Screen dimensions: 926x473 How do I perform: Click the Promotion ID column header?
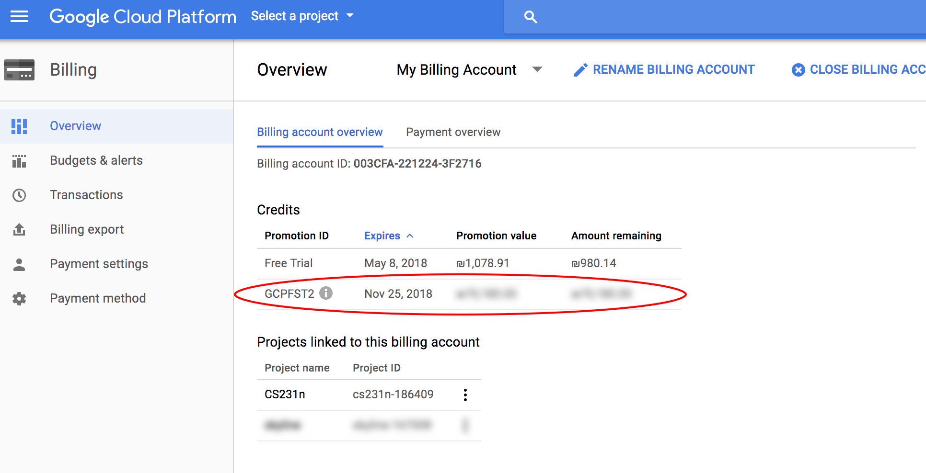click(x=297, y=236)
